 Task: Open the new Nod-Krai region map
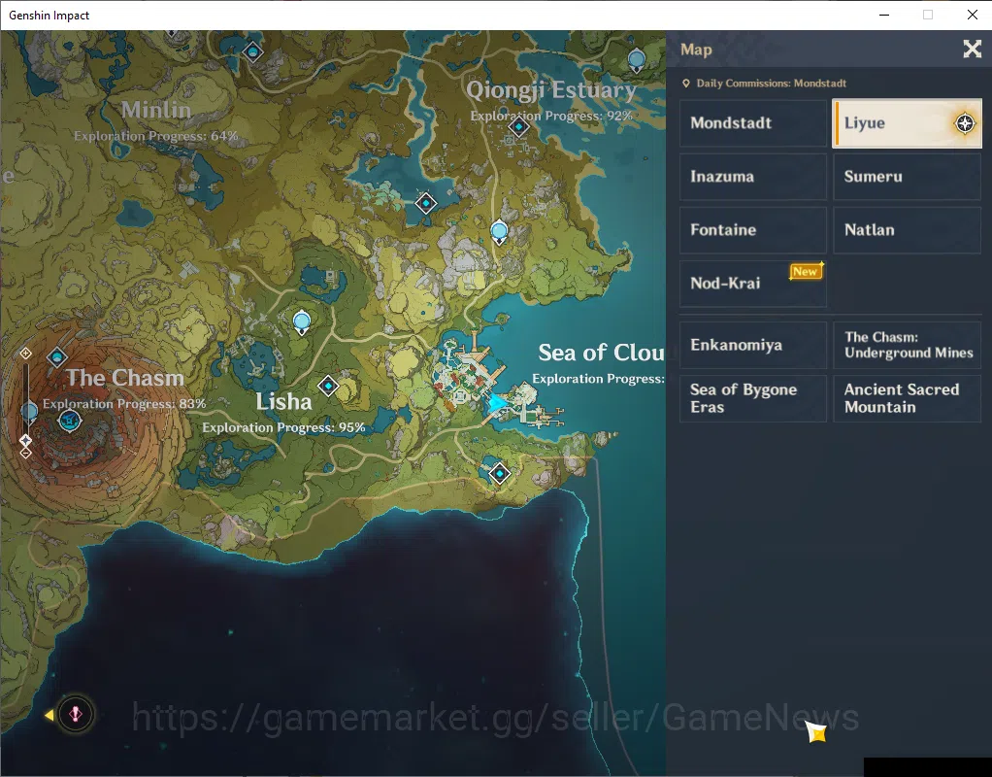pyautogui.click(x=753, y=283)
